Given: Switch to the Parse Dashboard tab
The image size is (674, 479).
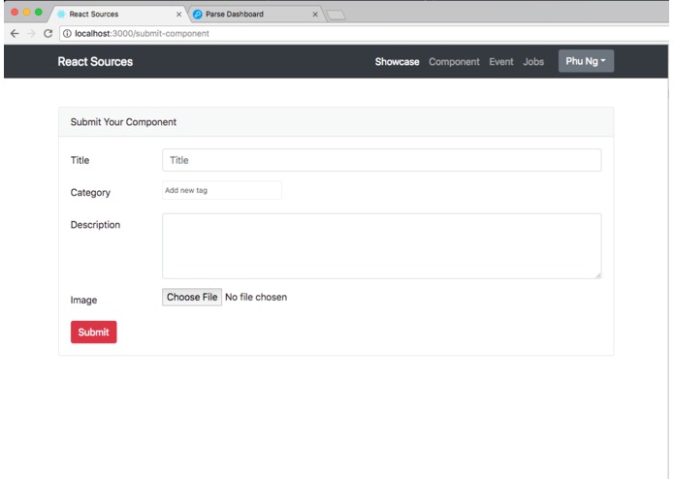Looking at the screenshot, I should pyautogui.click(x=255, y=15).
